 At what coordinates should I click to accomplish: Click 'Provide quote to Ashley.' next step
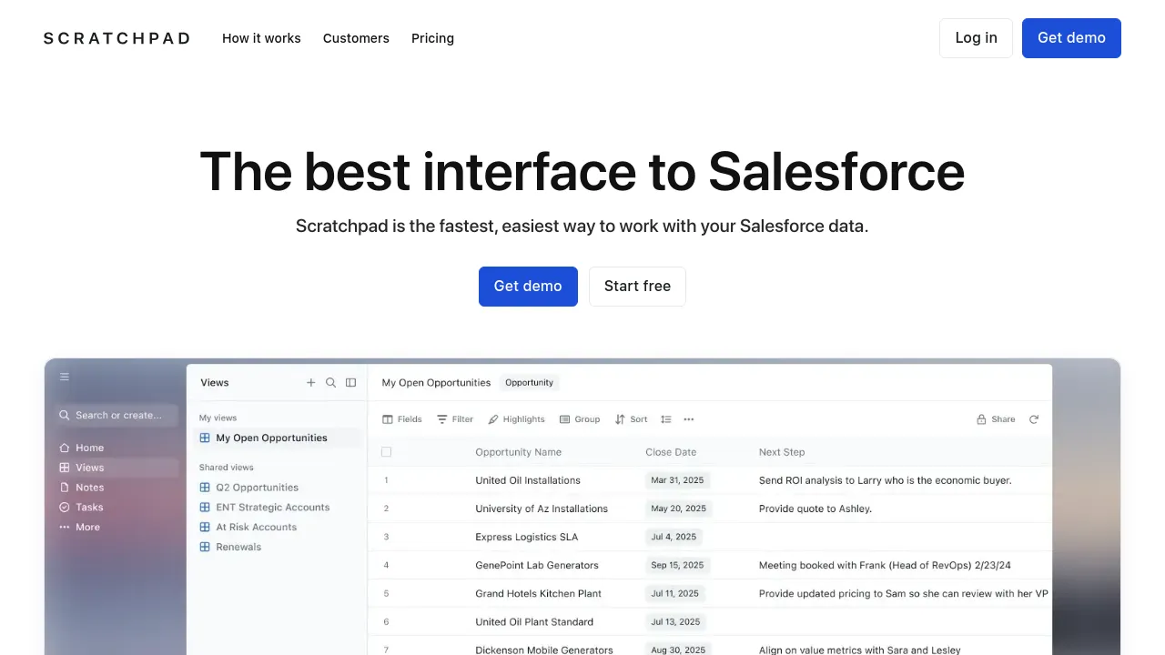click(x=815, y=509)
